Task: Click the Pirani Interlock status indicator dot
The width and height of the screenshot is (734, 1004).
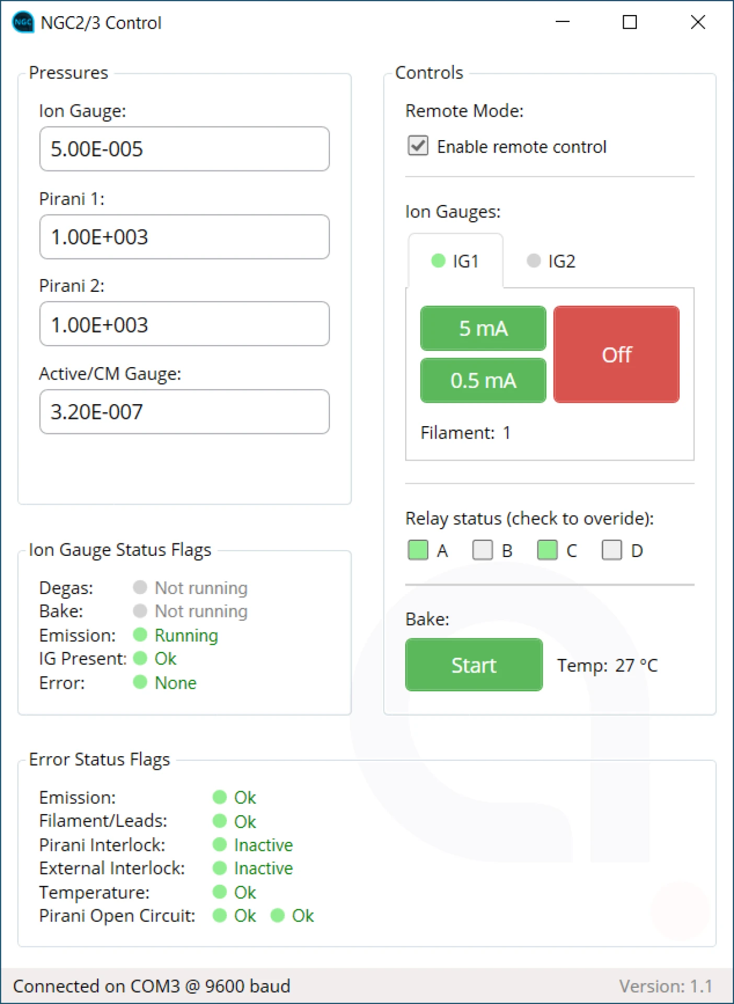Action: 220,845
